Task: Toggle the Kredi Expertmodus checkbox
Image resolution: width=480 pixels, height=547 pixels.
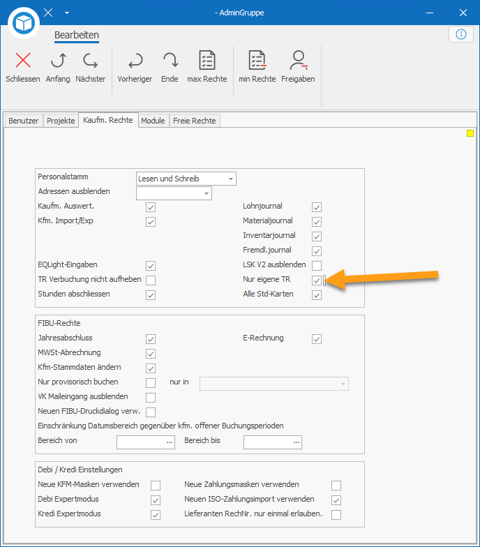Action: (x=156, y=515)
